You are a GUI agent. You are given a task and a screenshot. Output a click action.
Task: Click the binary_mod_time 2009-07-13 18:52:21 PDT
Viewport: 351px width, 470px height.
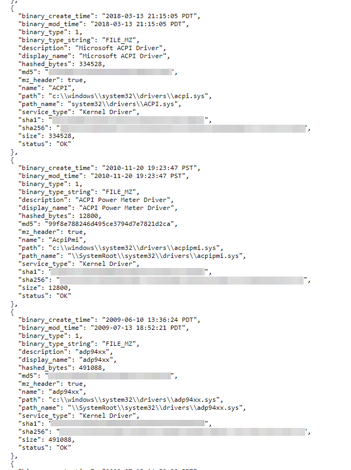point(138,328)
